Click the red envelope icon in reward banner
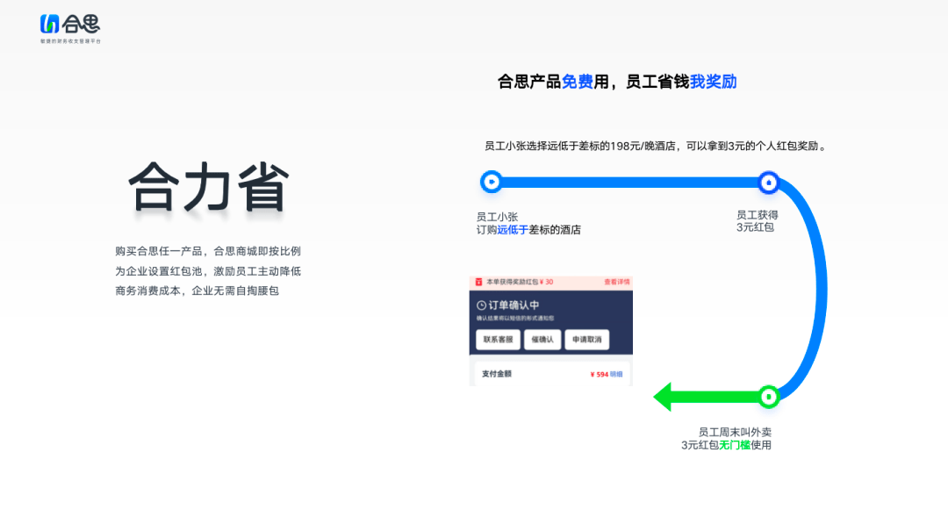 pyautogui.click(x=478, y=283)
